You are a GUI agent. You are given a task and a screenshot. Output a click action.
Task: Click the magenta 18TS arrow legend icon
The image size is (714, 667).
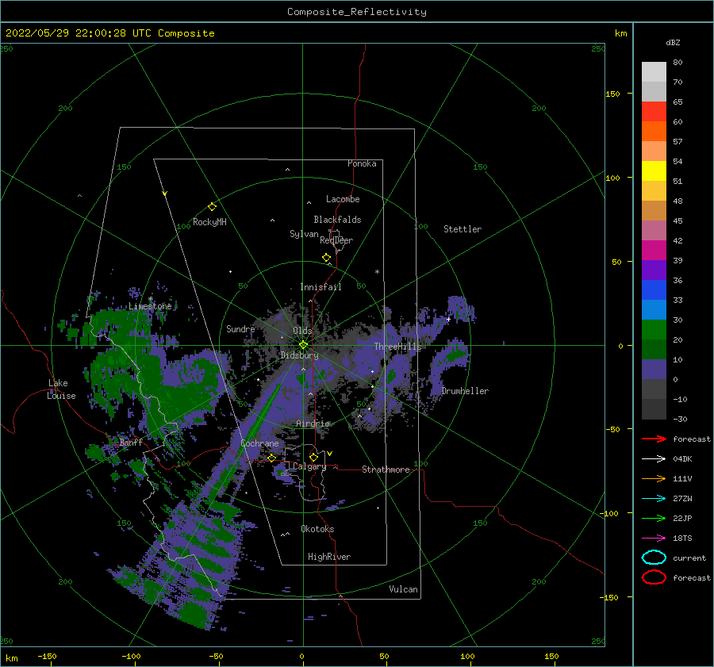click(x=654, y=539)
